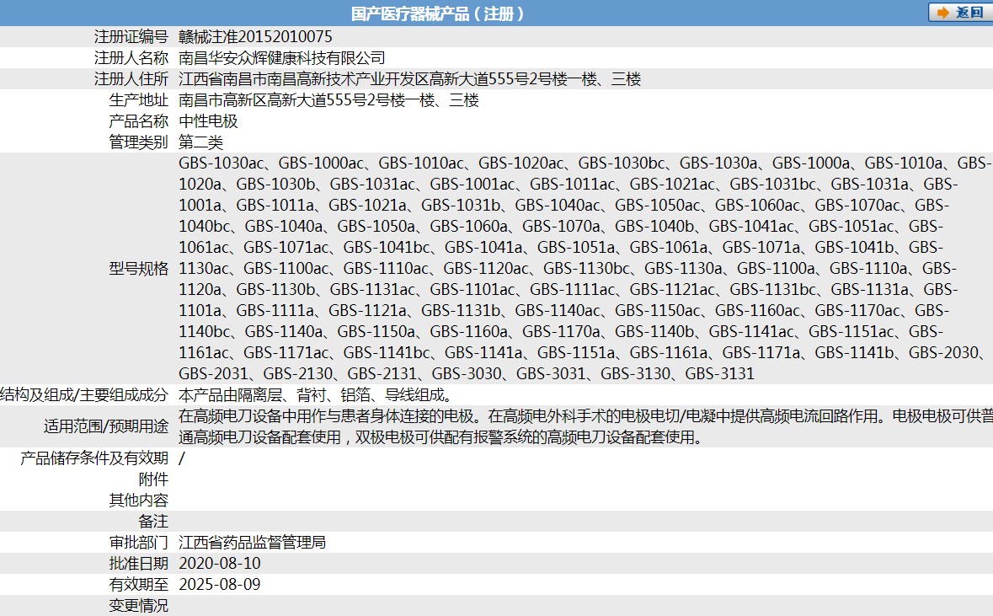Select model GBS-1030ac in specifications

pyautogui.click(x=221, y=163)
